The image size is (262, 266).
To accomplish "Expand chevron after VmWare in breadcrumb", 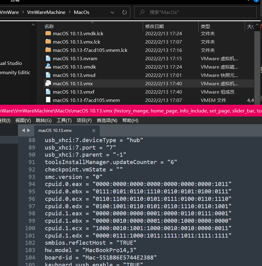I will [x=23, y=12].
